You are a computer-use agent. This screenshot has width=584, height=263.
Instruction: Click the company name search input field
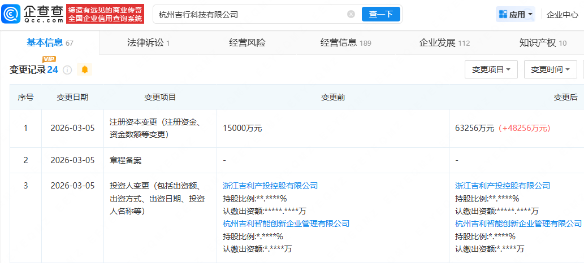pos(249,15)
